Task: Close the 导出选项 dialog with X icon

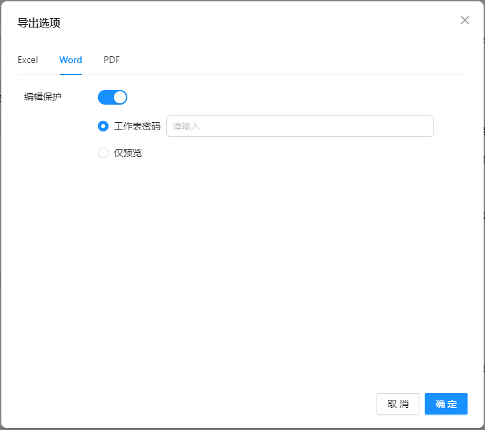Action: (x=465, y=20)
